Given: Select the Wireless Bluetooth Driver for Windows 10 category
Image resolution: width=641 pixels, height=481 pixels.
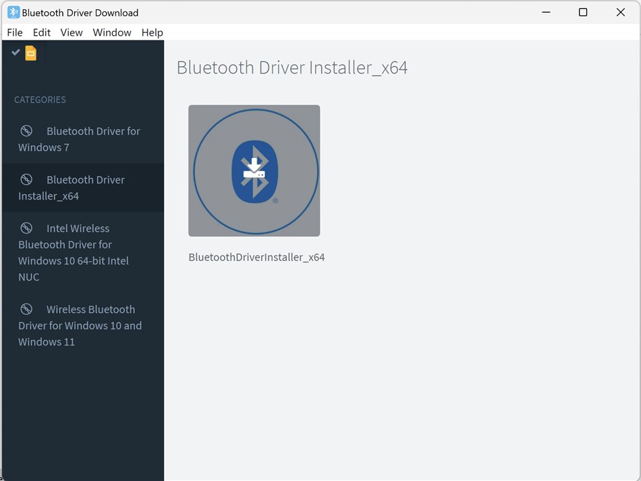Looking at the screenshot, I should [x=81, y=325].
